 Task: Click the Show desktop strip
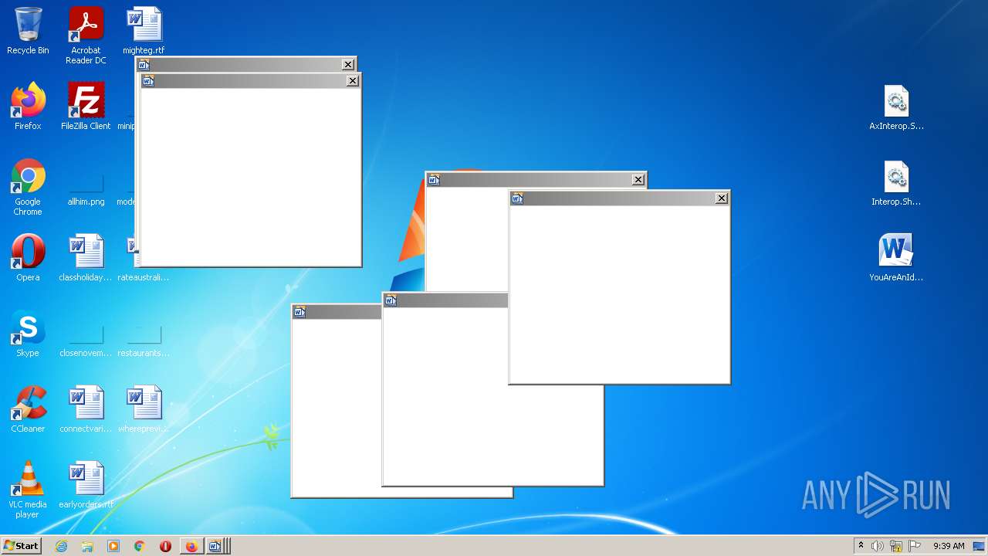[980, 546]
